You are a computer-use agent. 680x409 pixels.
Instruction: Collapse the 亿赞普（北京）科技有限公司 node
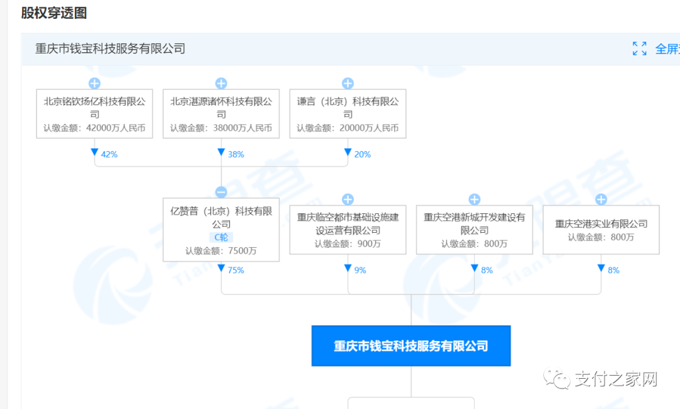[x=221, y=192]
